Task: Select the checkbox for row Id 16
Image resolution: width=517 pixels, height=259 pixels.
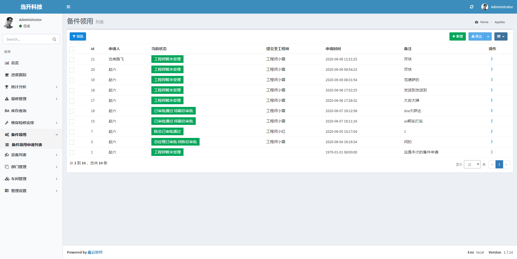Action: coord(72,111)
